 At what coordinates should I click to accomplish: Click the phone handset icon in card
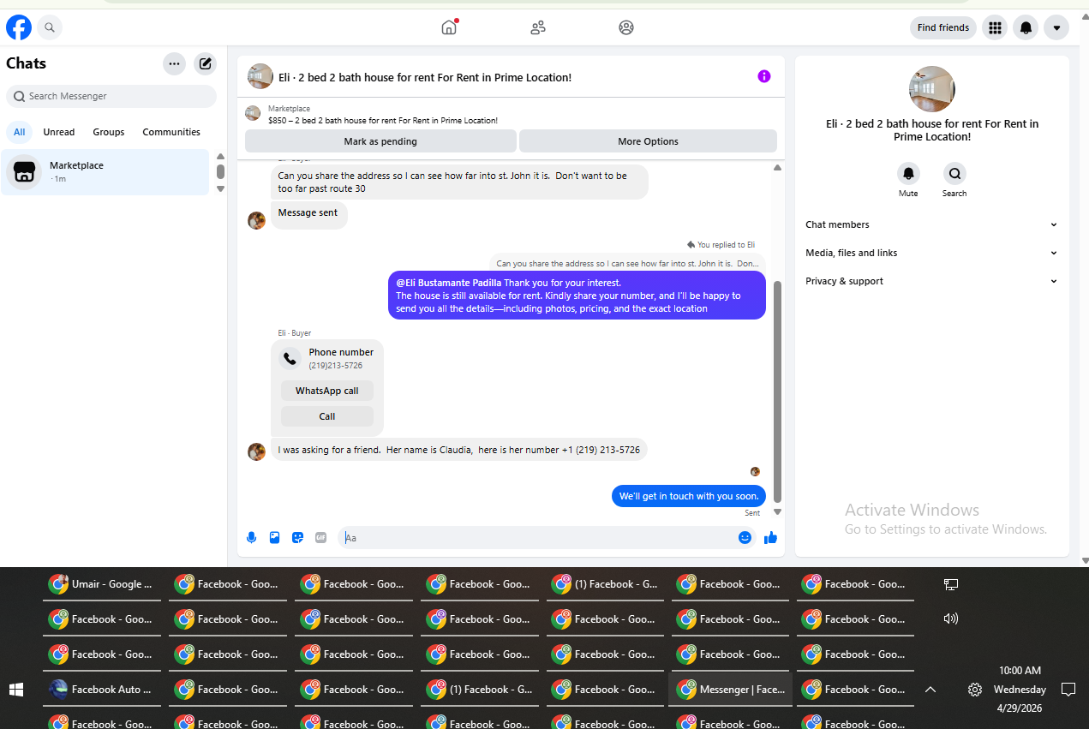290,358
